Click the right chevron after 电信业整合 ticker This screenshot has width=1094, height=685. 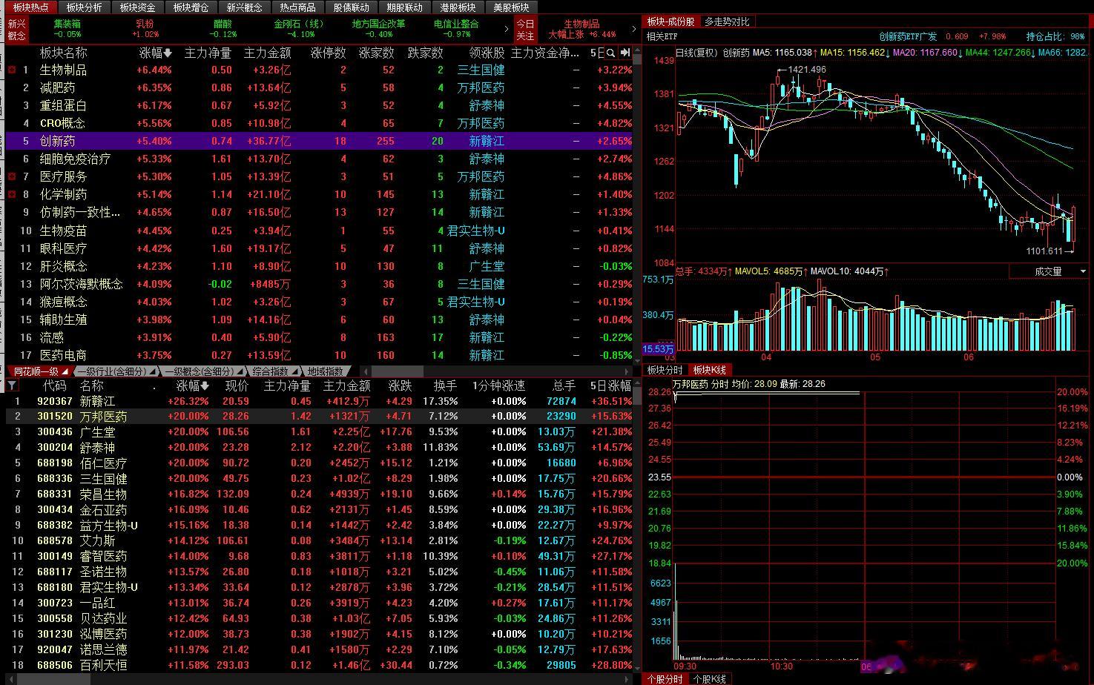(507, 29)
